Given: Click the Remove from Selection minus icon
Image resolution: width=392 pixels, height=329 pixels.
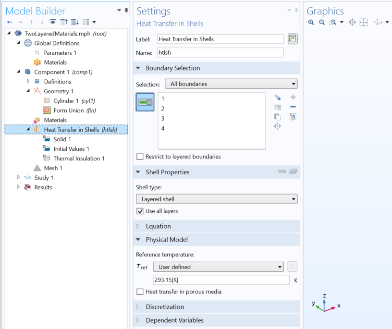Looking at the screenshot, I should coord(293,107).
